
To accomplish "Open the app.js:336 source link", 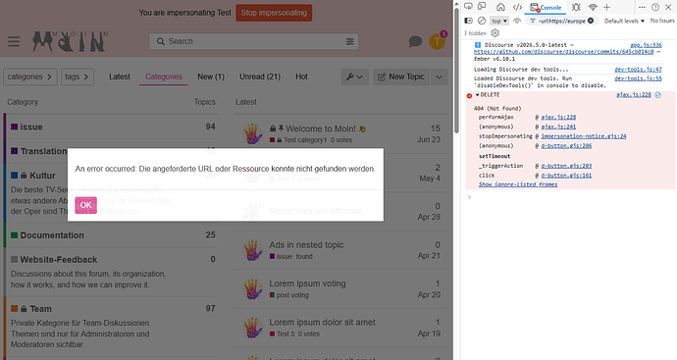I will click(646, 45).
